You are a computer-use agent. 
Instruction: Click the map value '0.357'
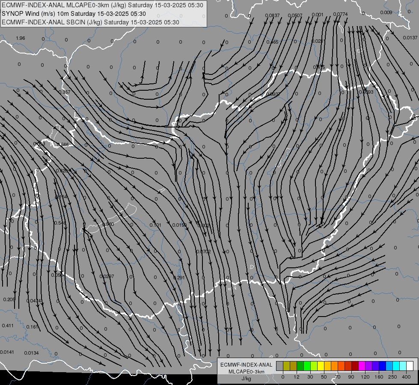coord(64,92)
